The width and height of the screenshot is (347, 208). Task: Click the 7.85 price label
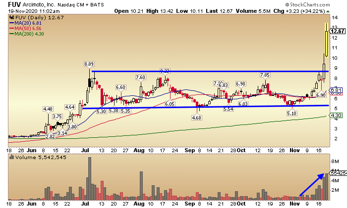(265, 75)
